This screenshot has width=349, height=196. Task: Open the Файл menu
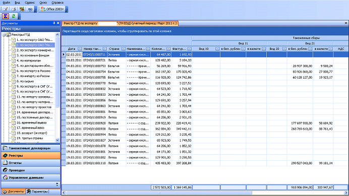tap(7, 3)
